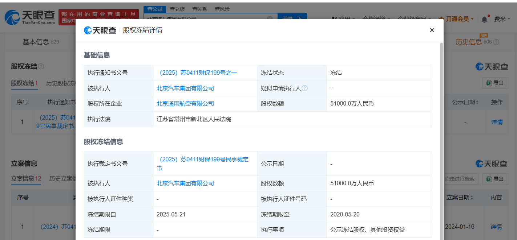This screenshot has width=517, height=240.
Task: Sort by 公示日期 column arrows
Action: [477, 102]
